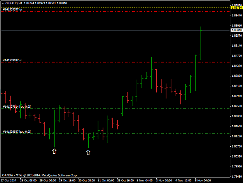Click the 1.81220 price scale value
The height and width of the screenshot is (183, 243).
[237, 136]
